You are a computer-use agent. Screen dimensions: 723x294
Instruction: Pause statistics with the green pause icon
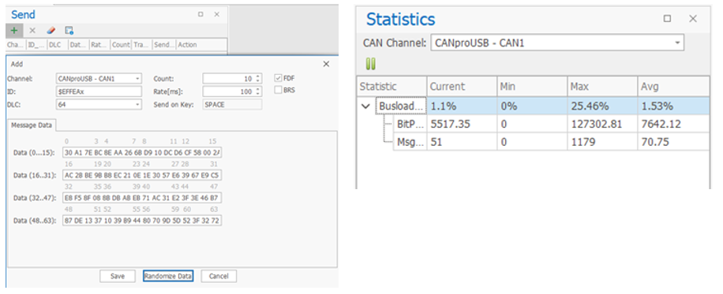pyautogui.click(x=371, y=64)
